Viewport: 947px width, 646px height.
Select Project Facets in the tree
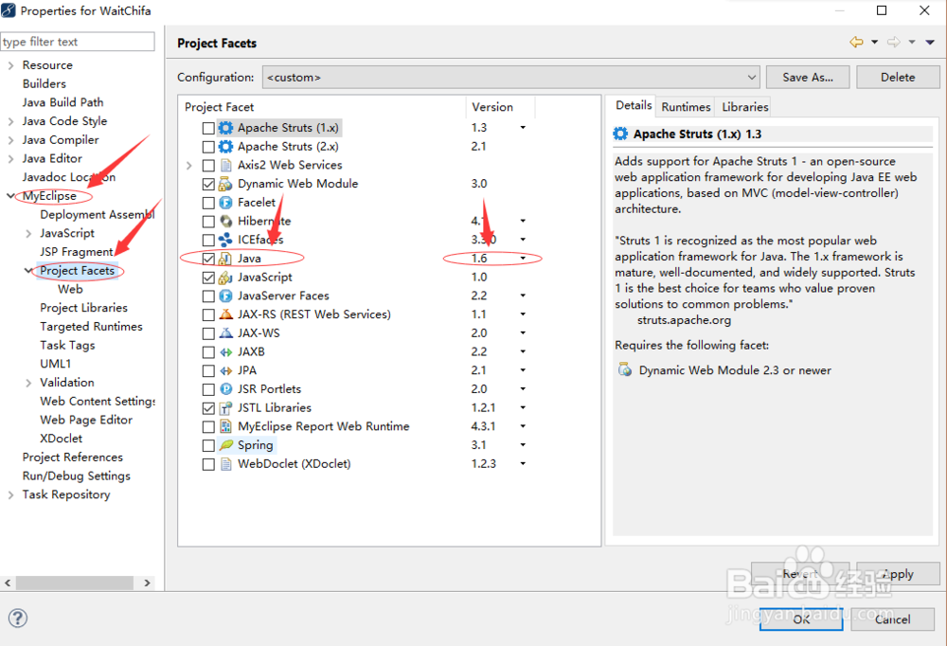click(78, 271)
